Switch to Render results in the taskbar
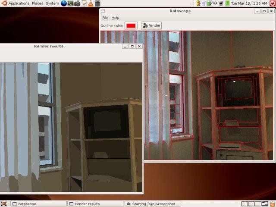Image resolution: width=276 pixels, height=207 pixels. (96, 204)
